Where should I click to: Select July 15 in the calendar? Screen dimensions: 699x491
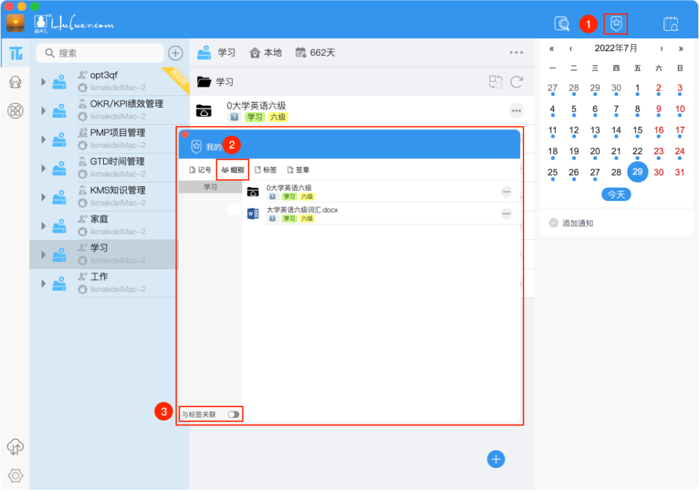[638, 130]
